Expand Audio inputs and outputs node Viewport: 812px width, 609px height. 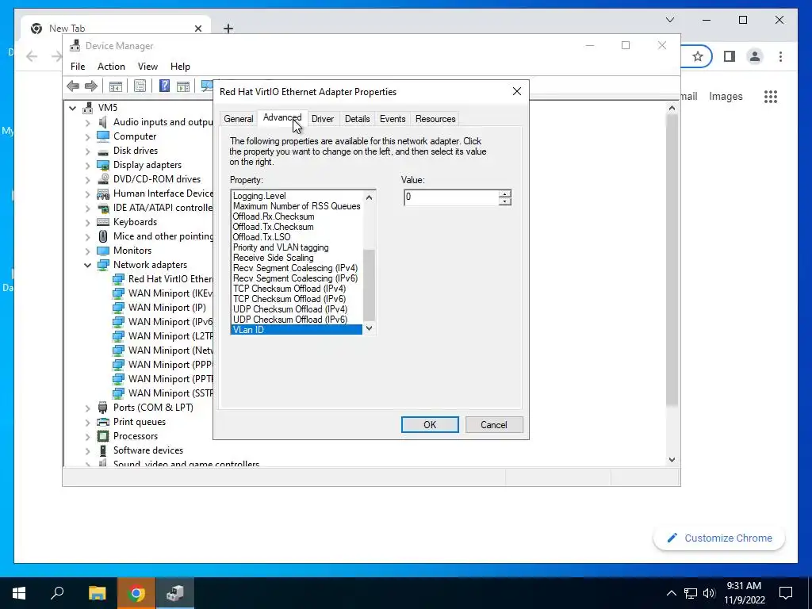coord(87,122)
